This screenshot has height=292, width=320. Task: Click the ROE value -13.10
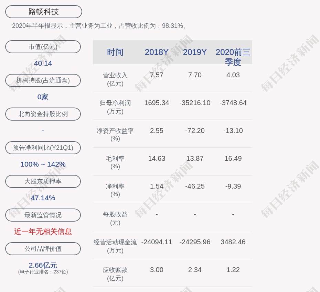click(233, 131)
